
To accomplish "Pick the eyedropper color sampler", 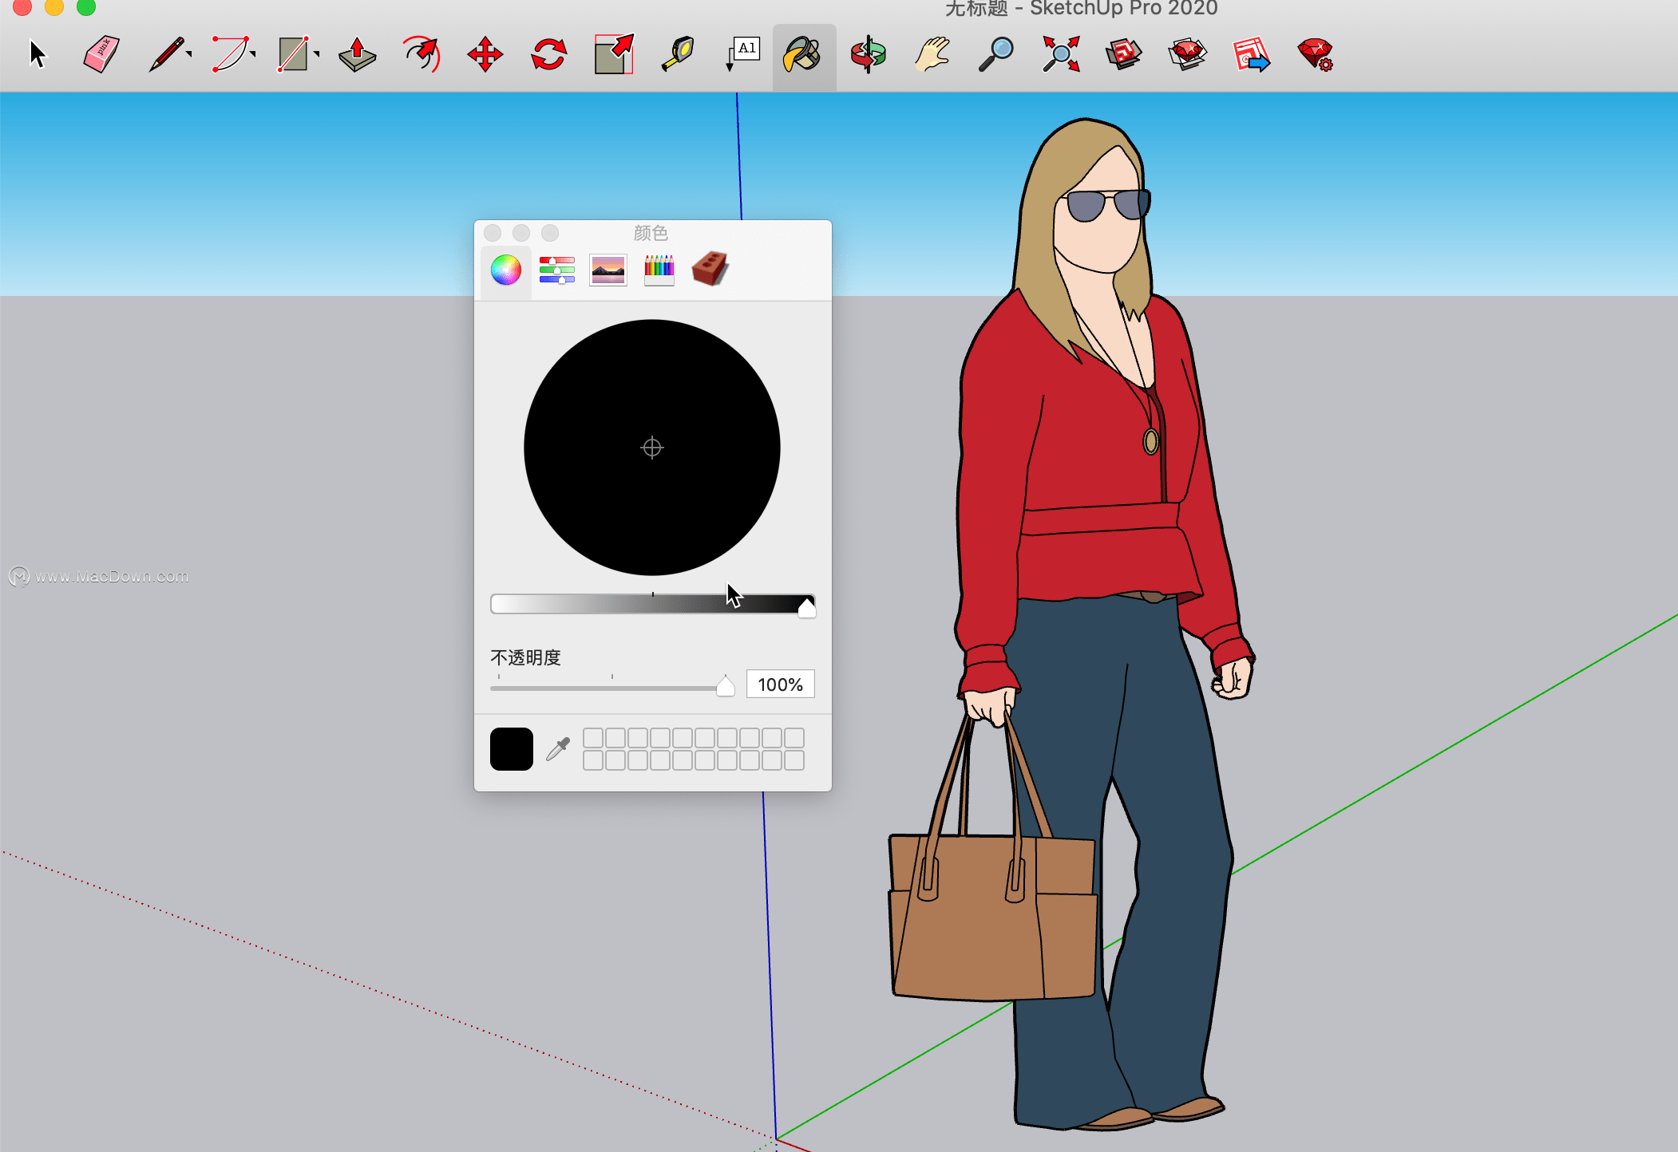I will pos(558,749).
